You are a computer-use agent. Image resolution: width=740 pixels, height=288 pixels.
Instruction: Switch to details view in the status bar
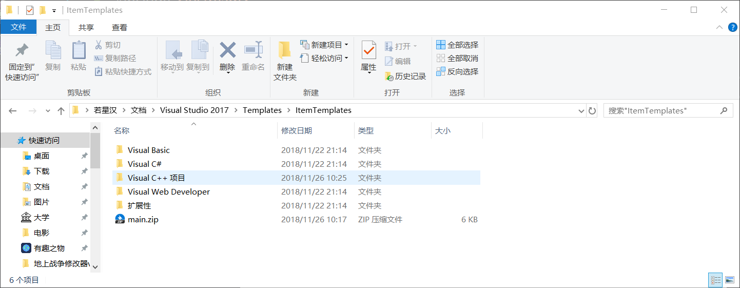[x=715, y=280]
